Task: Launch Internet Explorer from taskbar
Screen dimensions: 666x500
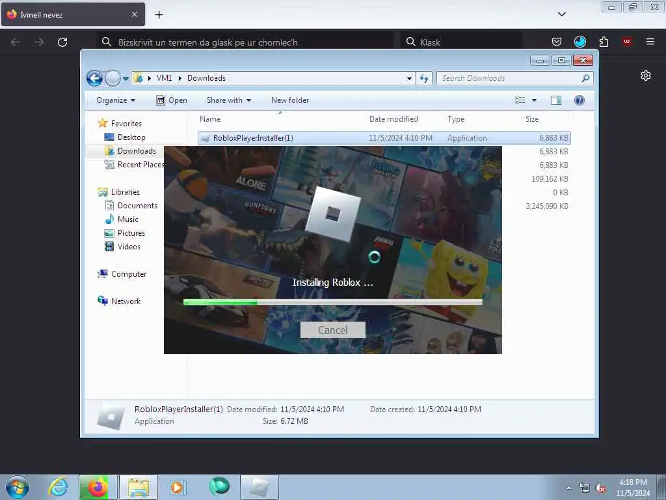Action: (x=58, y=487)
